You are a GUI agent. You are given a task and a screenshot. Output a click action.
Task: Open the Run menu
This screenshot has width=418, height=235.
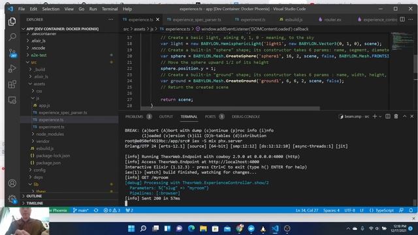click(x=93, y=8)
